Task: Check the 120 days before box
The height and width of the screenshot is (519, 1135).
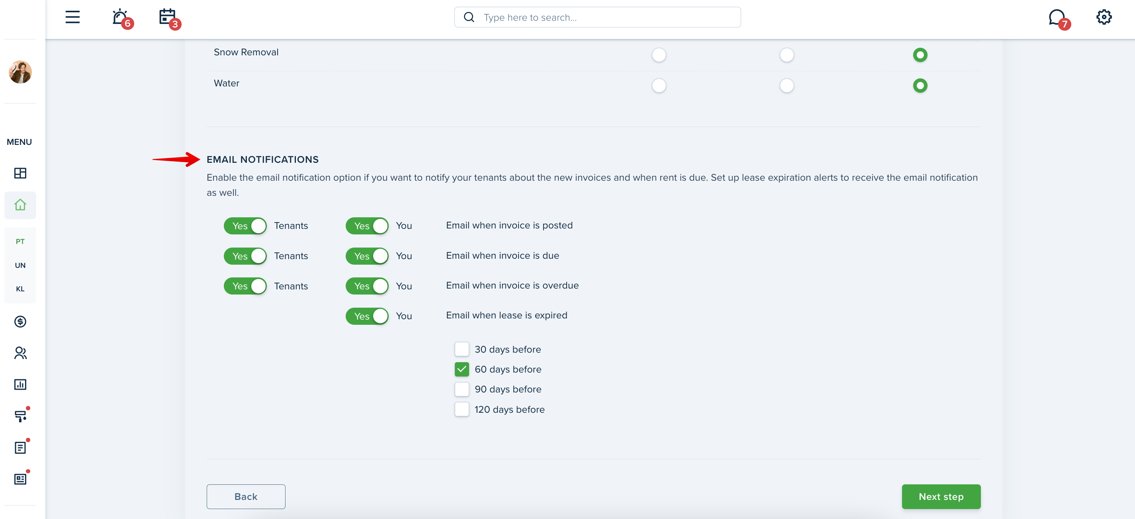Action: 462,409
